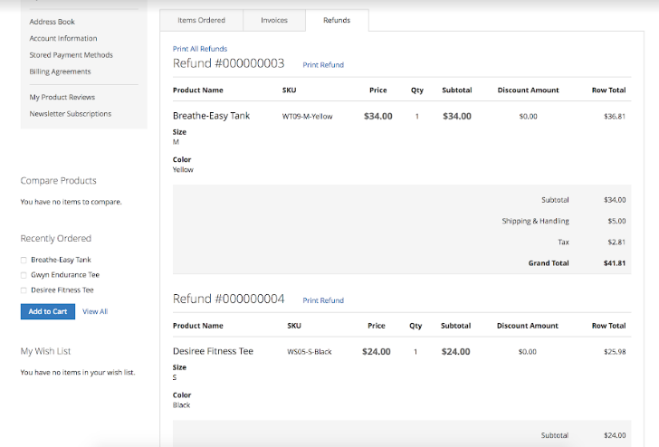
Task: Open the Items Ordered tab
Action: tap(201, 20)
